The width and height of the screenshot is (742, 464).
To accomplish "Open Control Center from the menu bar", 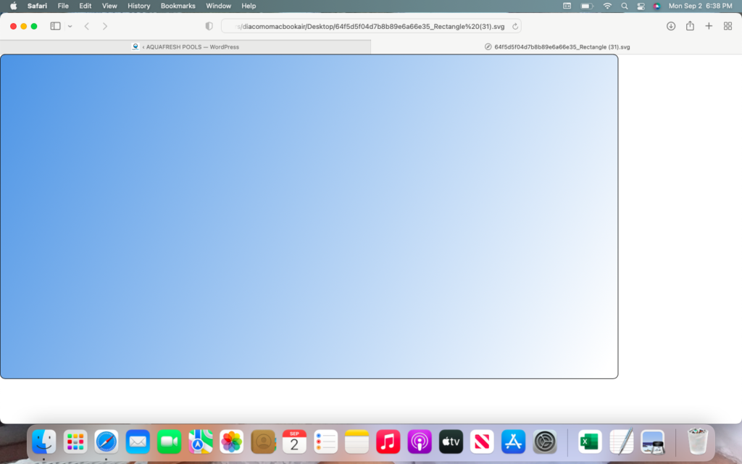I will click(641, 6).
